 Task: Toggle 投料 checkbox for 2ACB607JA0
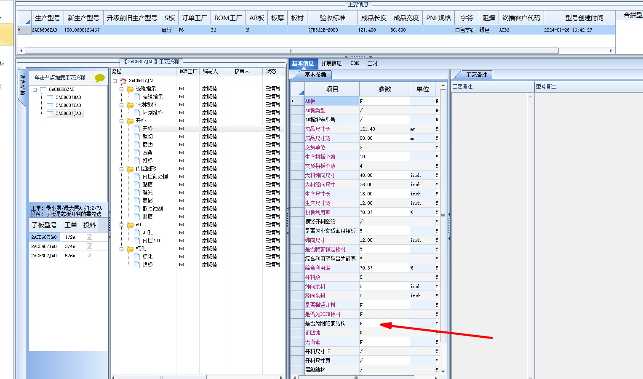click(89, 256)
